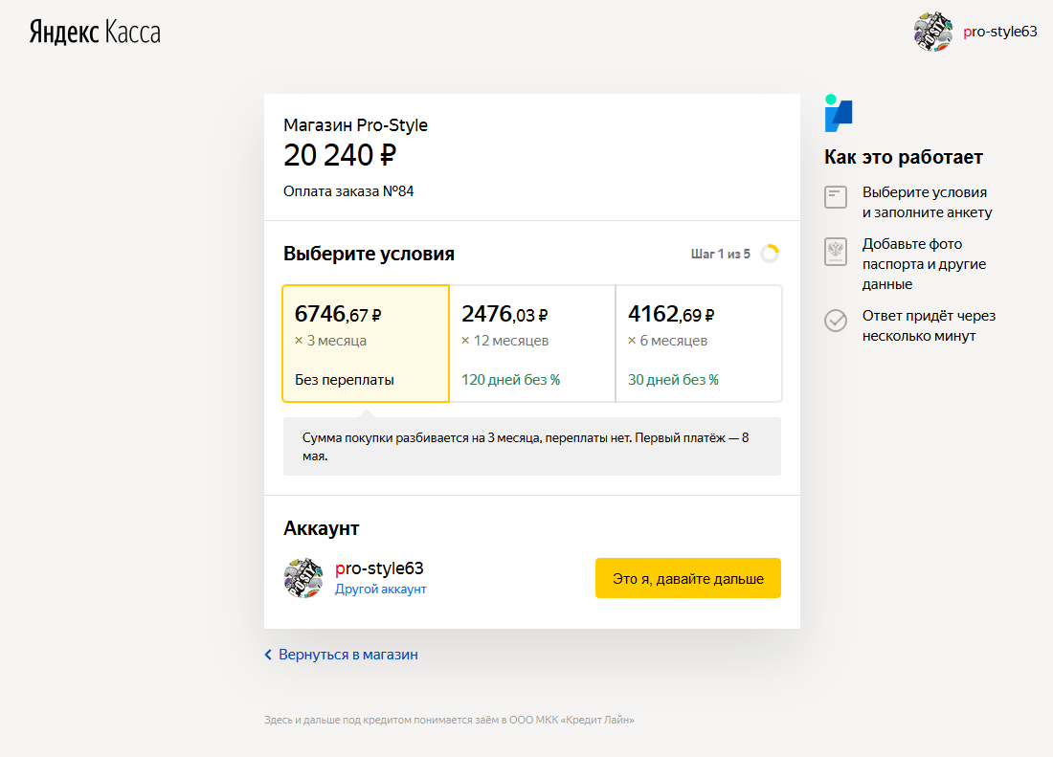Open the Яндекс Касса logo link

pyautogui.click(x=95, y=33)
